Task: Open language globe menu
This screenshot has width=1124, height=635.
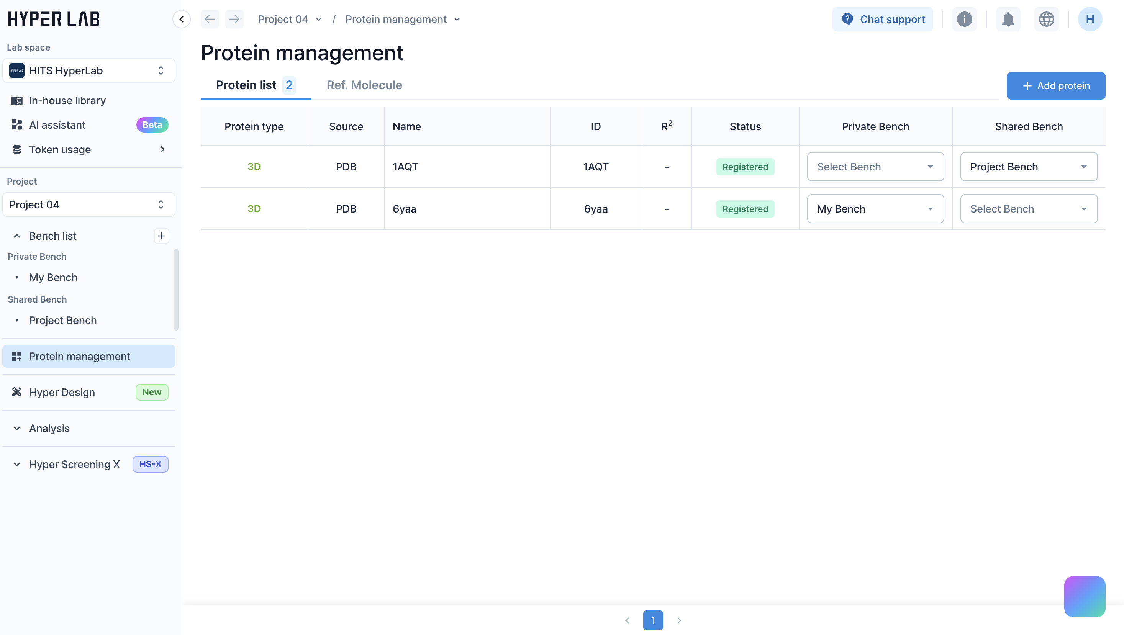Action: (1046, 19)
